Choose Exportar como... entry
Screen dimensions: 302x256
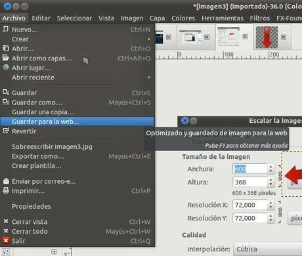tap(77, 156)
